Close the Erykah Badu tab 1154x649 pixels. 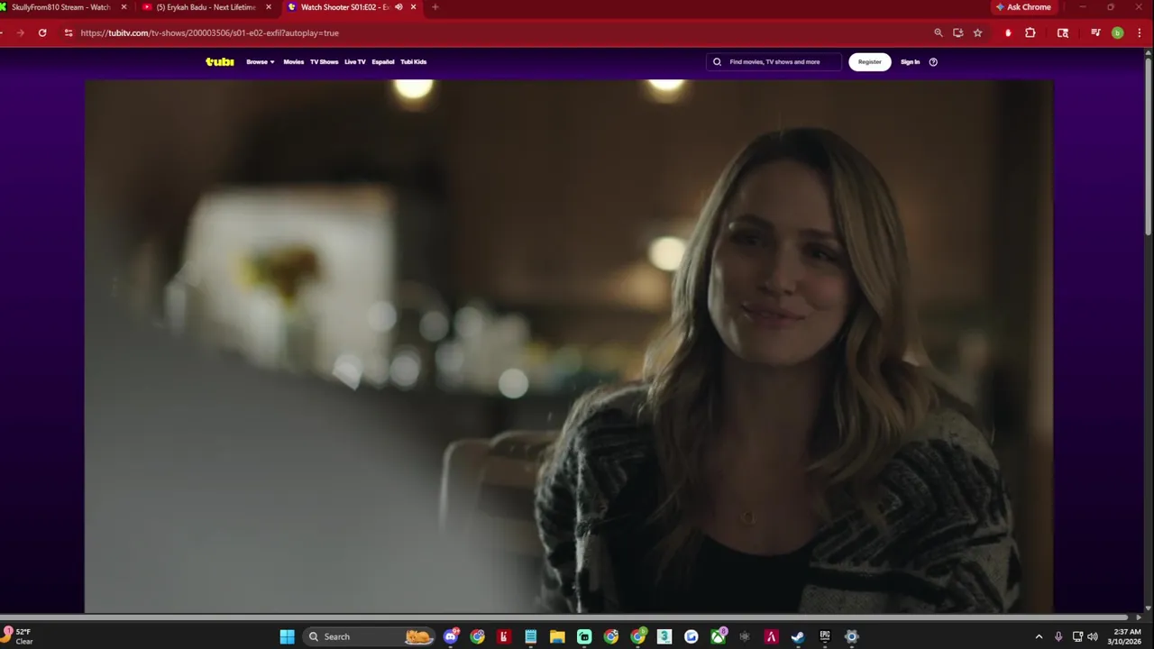click(269, 7)
